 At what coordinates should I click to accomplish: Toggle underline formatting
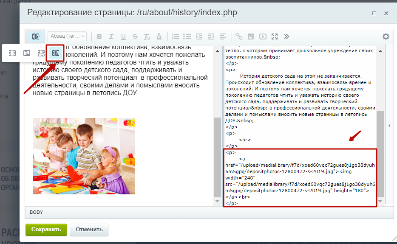pyautogui.click(x=123, y=36)
